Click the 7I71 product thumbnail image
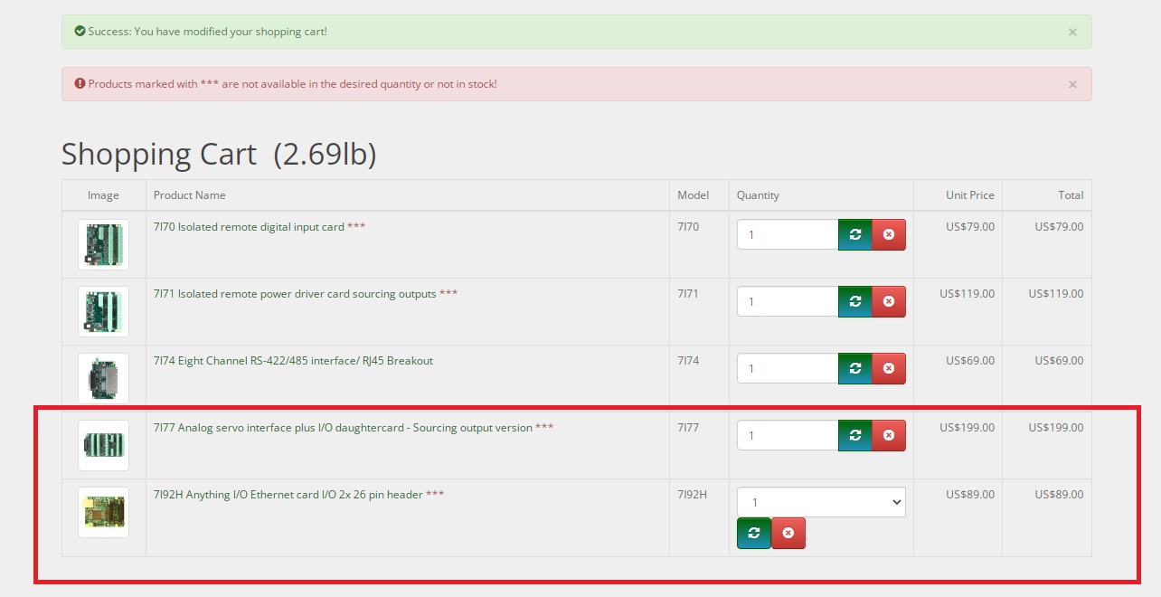This screenshot has height=597, width=1161. tap(103, 311)
